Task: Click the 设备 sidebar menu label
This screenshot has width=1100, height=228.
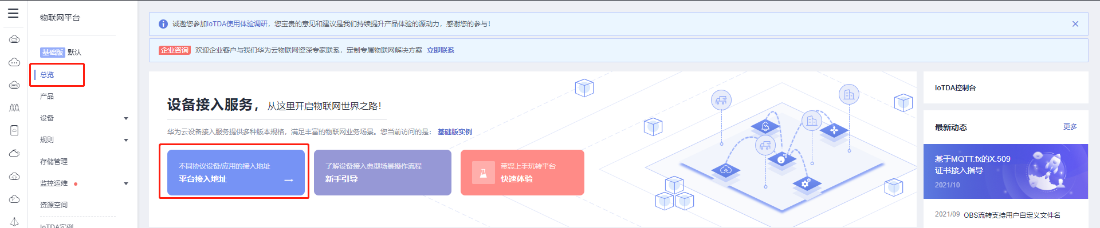Action: coord(47,118)
